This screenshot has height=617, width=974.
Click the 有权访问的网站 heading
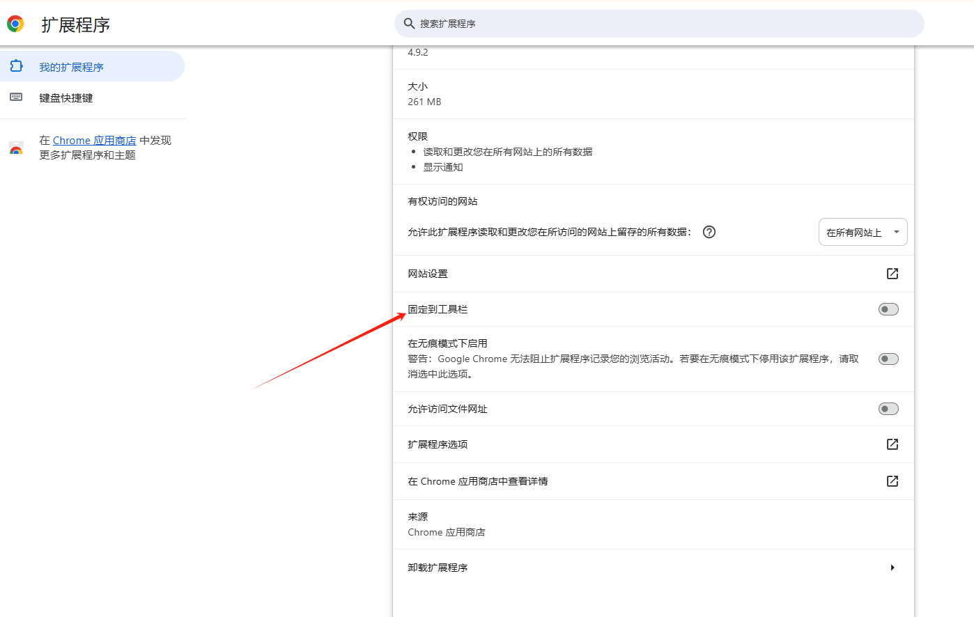[x=442, y=201]
